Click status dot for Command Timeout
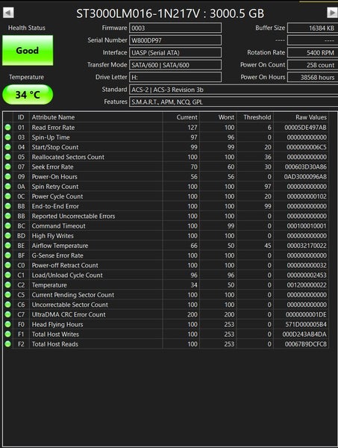 (8, 226)
